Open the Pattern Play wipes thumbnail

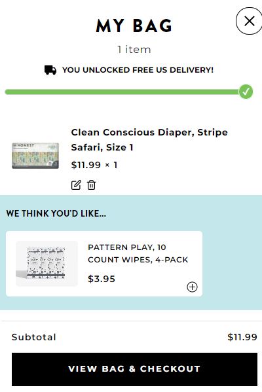47,264
